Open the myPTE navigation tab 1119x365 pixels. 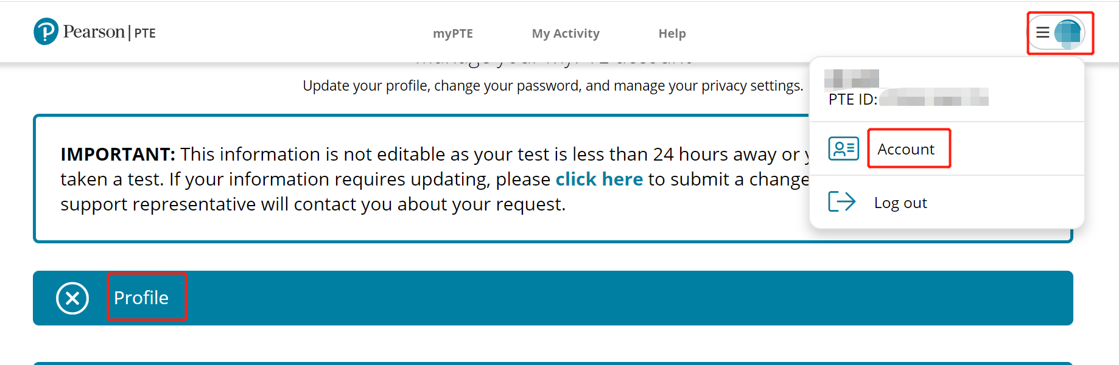point(452,33)
